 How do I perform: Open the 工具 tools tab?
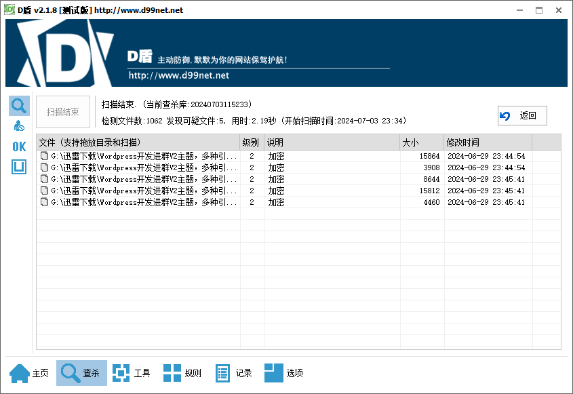coord(131,373)
